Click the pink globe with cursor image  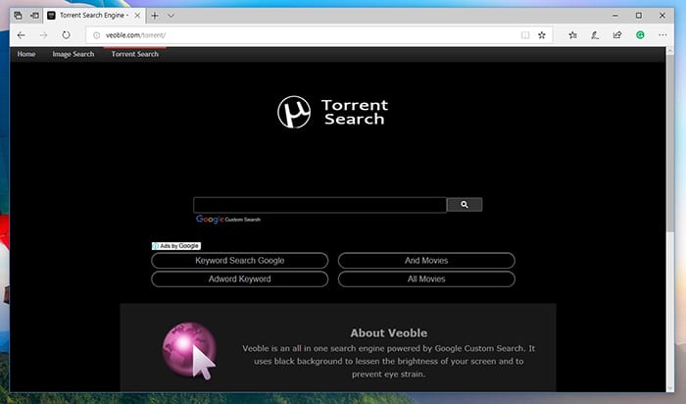coord(189,351)
